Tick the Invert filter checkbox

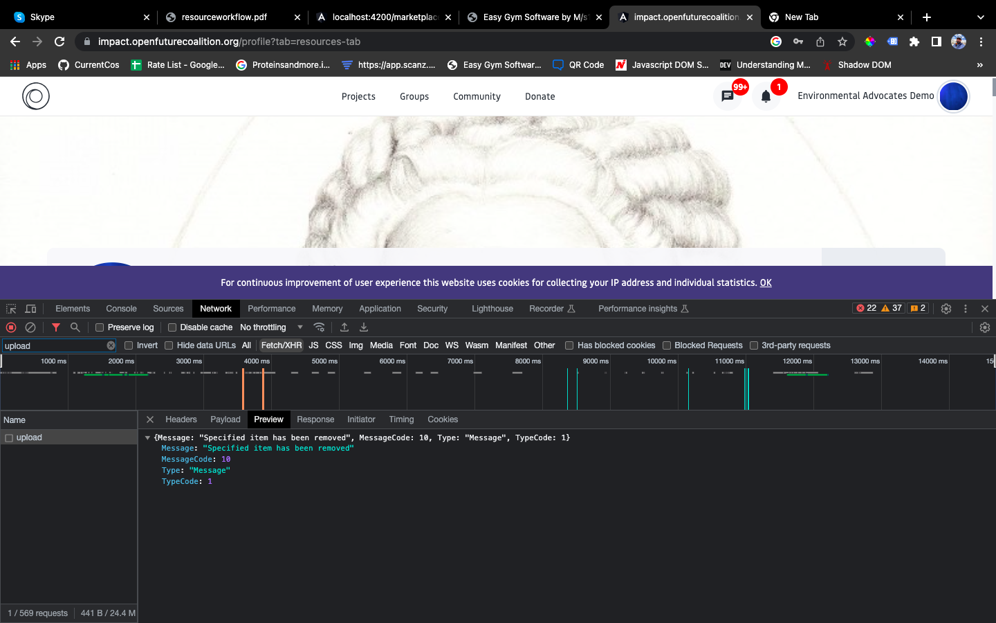(x=129, y=345)
